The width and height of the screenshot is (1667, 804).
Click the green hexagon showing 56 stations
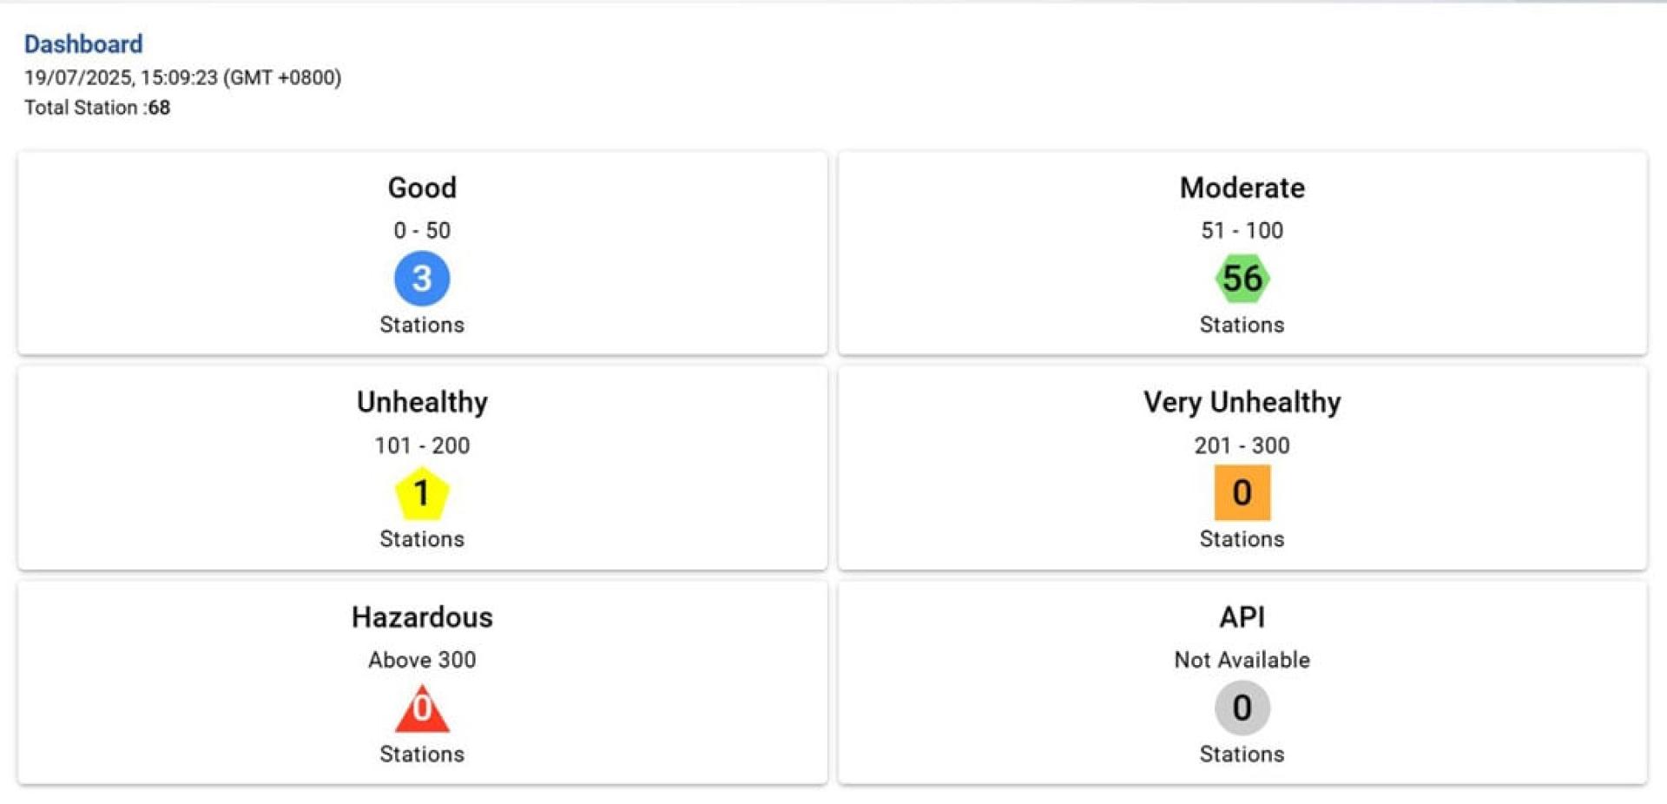pos(1242,278)
